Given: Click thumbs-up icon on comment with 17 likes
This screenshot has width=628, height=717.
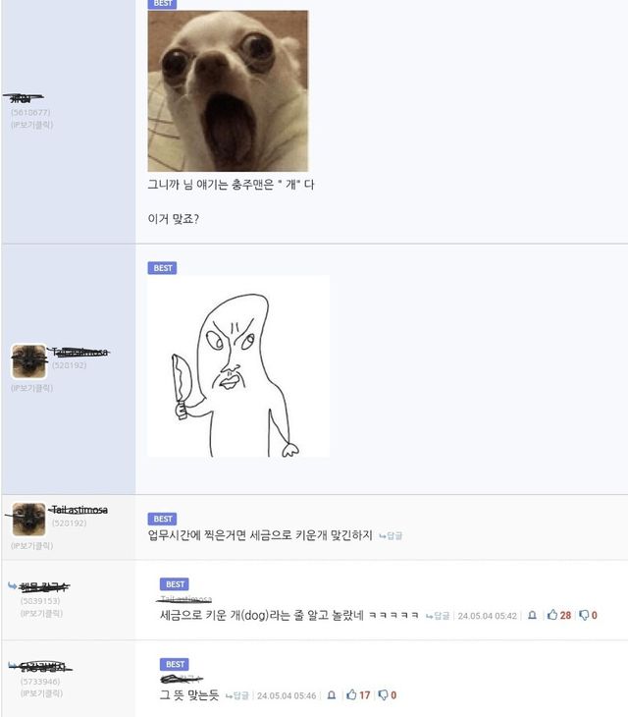Looking at the screenshot, I should (351, 695).
